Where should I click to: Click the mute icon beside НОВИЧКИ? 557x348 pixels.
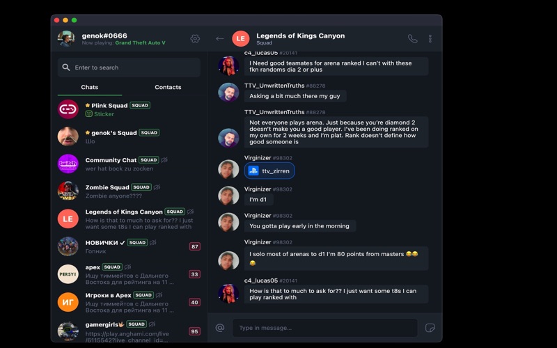click(152, 242)
